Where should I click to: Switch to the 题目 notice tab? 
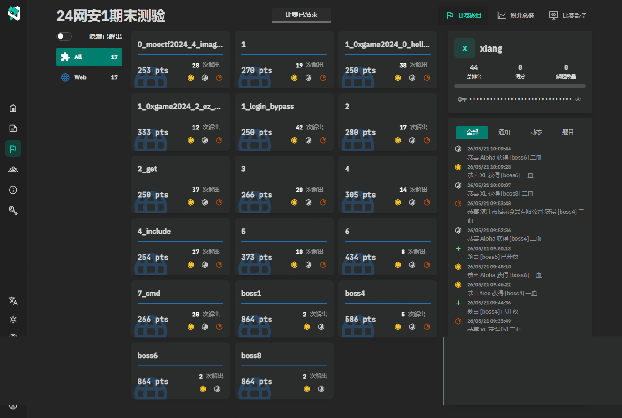(x=568, y=133)
